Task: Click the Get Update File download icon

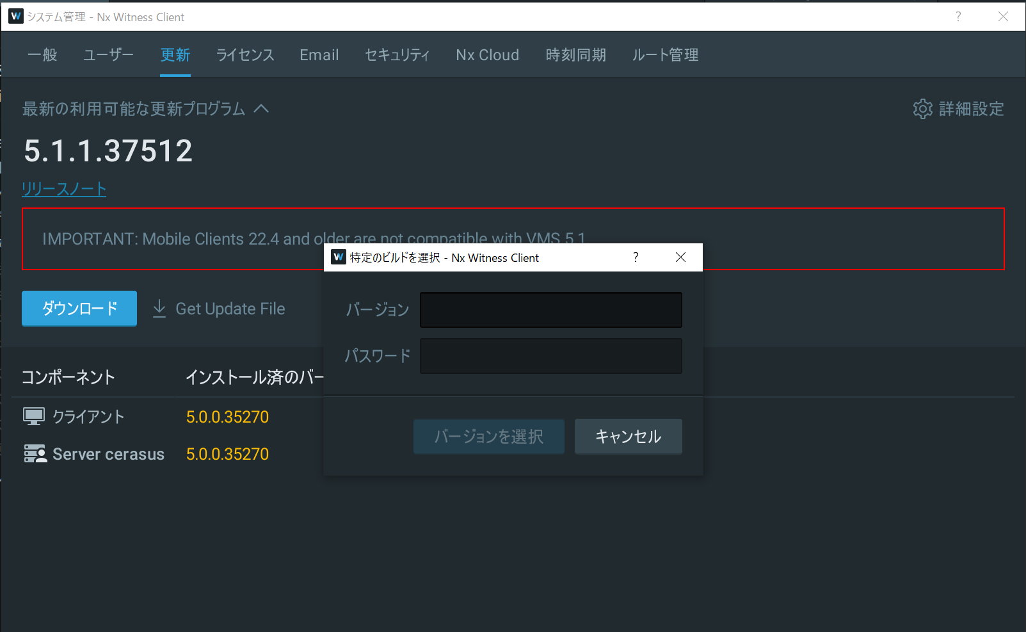Action: pyautogui.click(x=159, y=309)
